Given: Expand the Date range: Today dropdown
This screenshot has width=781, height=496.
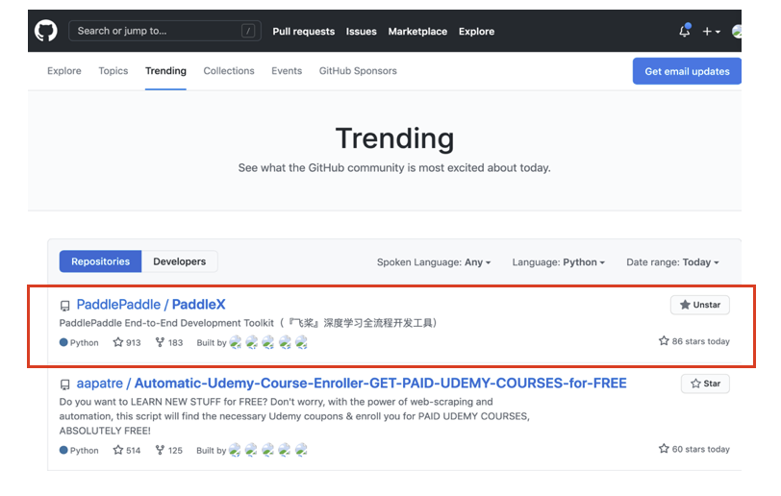Looking at the screenshot, I should pyautogui.click(x=672, y=262).
